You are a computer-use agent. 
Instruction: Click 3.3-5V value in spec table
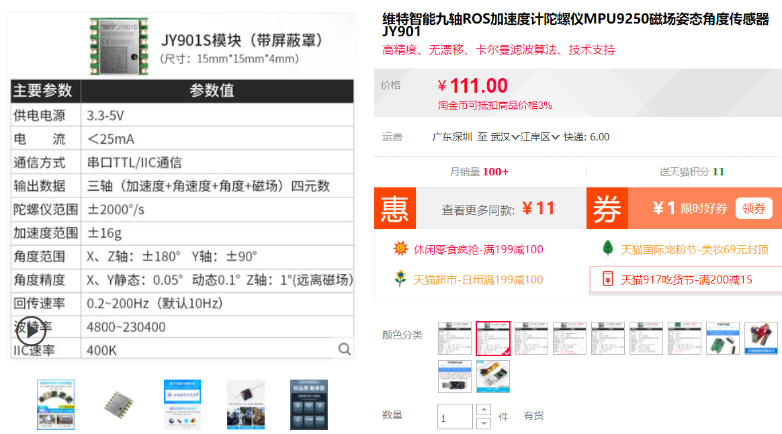(x=105, y=116)
